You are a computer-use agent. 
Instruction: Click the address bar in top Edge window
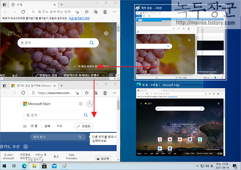54,12
